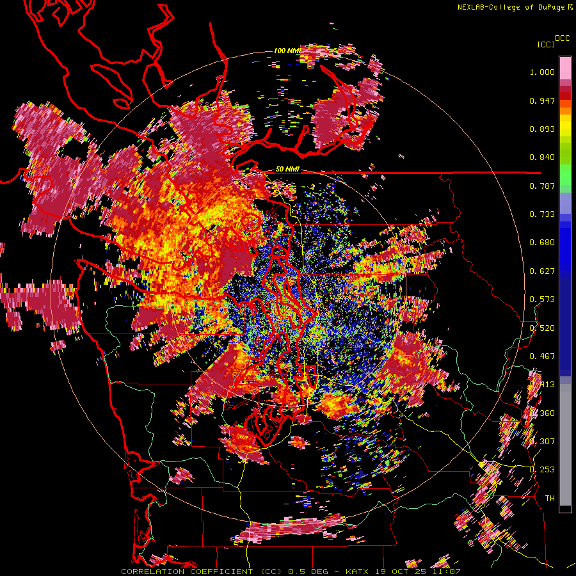Click the 11:07 timestamp
576x576 pixels.
(445, 572)
